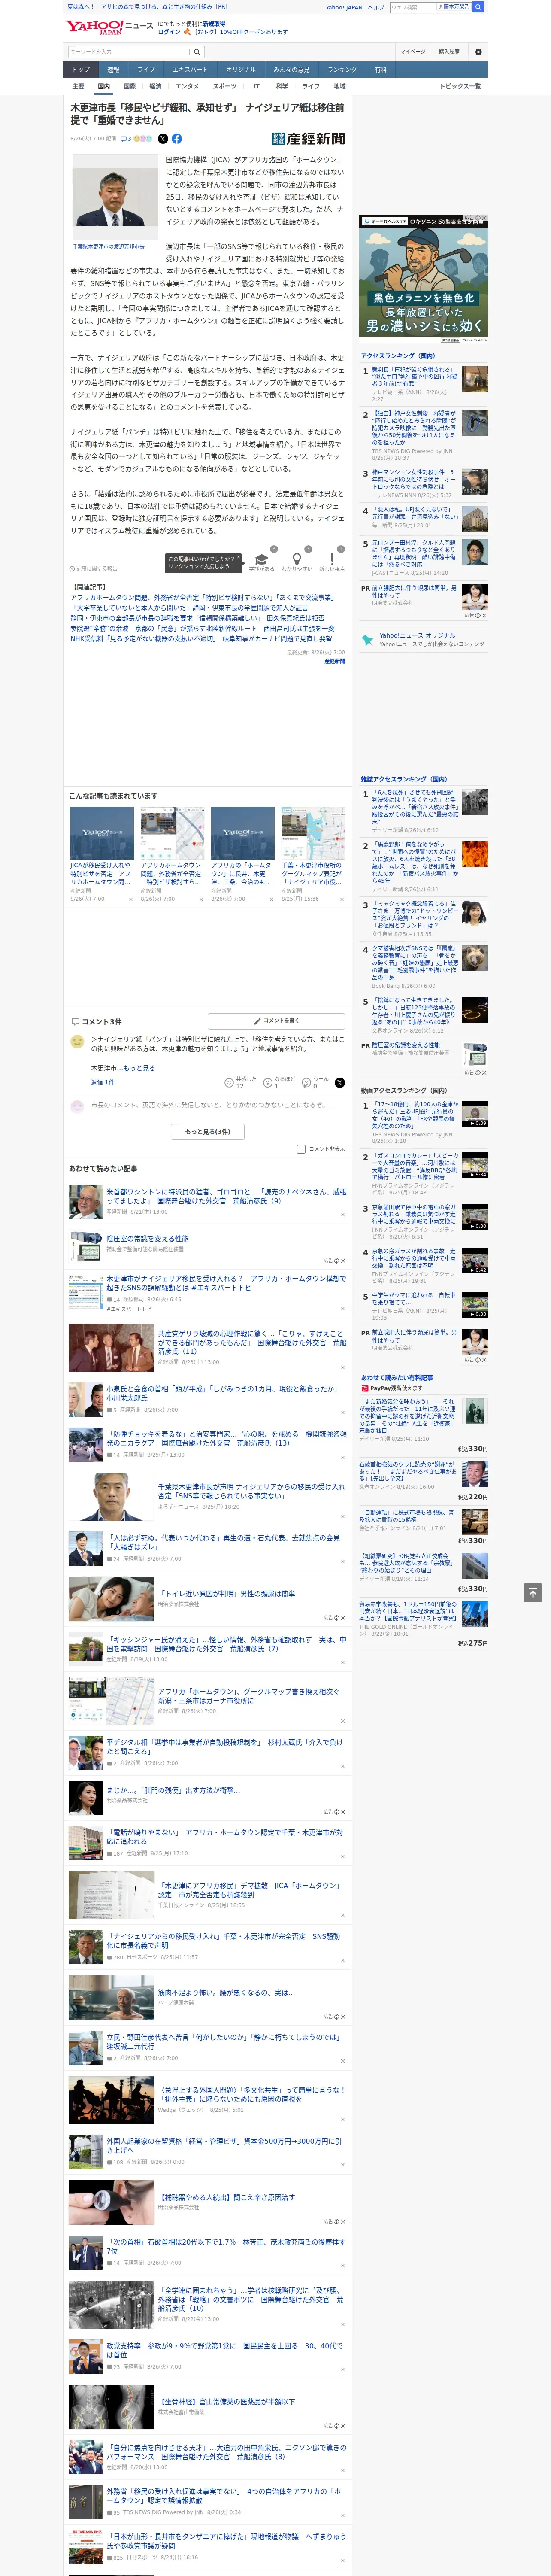Open the トピックス一覧 link
This screenshot has width=551, height=2576.
click(460, 86)
